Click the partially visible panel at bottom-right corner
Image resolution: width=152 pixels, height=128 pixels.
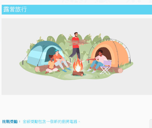(x=151, y=124)
